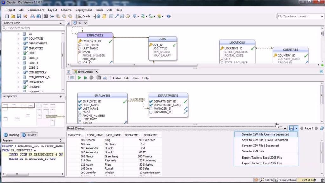Viewport: 325px width, 183px height.
Task: Expand the EMPLOYEES tree node
Action: (18, 48)
